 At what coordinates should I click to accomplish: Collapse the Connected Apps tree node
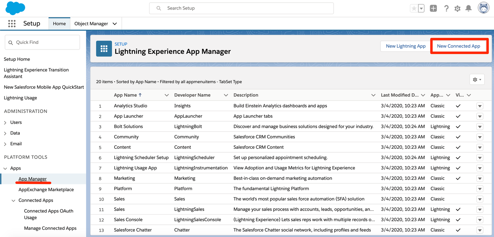[14, 200]
